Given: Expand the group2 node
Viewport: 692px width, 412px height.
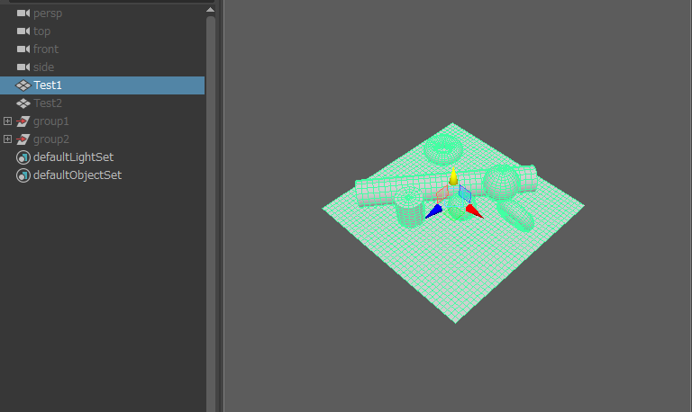Looking at the screenshot, I should [x=7, y=139].
